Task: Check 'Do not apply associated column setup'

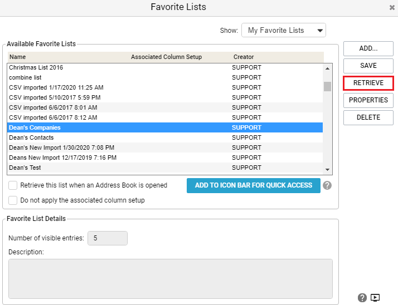Action: click(x=13, y=200)
